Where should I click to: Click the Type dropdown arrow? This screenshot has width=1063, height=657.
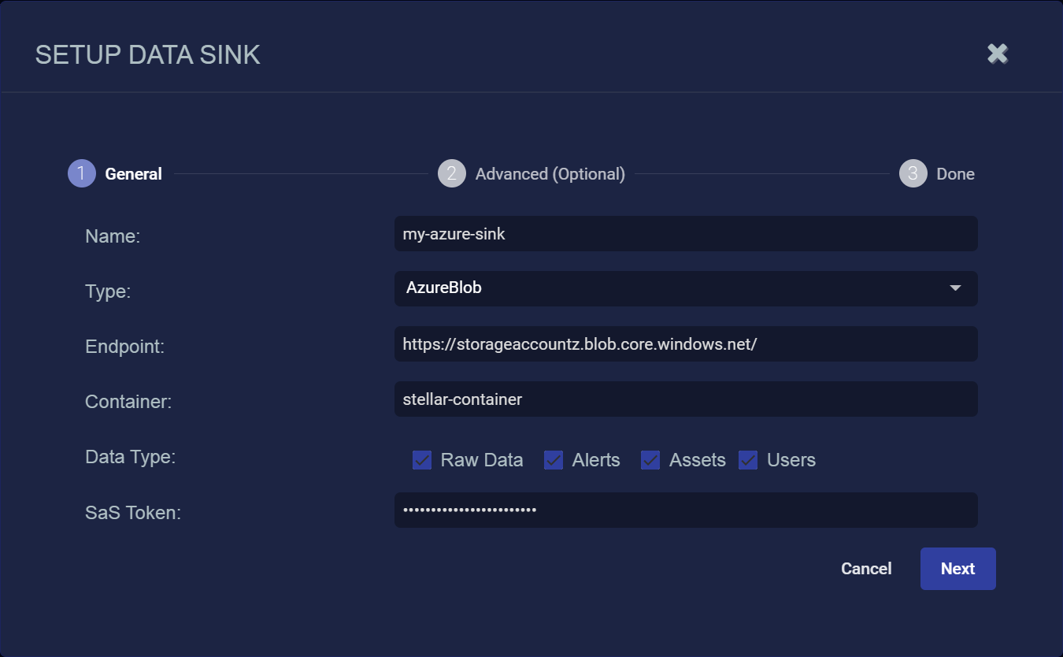click(955, 288)
